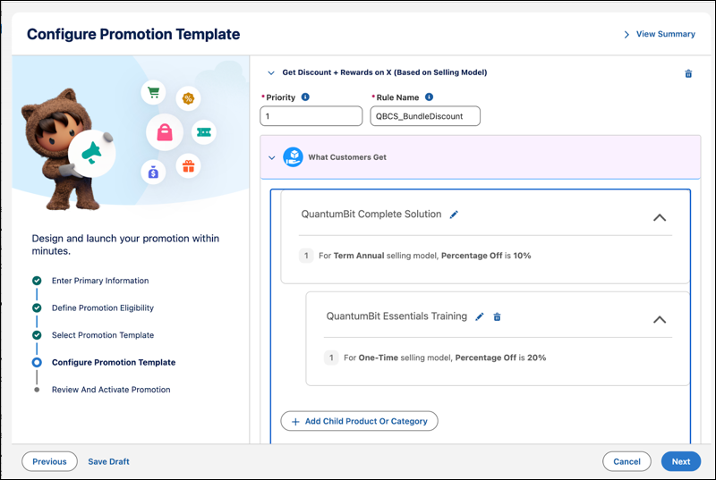Viewport: 716px width, 480px height.
Task: Click the teal ticket coupon icon
Action: 204,132
